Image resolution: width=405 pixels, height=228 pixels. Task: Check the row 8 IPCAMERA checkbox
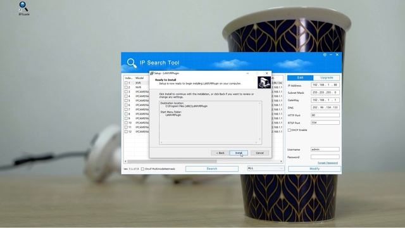[127, 114]
